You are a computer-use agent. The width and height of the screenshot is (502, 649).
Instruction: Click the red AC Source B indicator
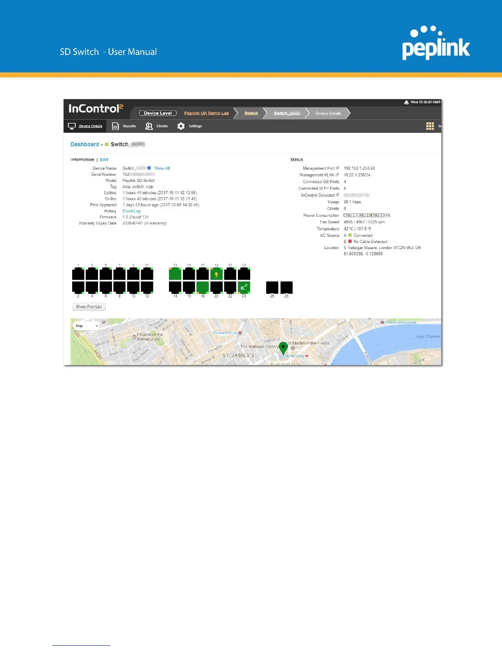click(350, 241)
